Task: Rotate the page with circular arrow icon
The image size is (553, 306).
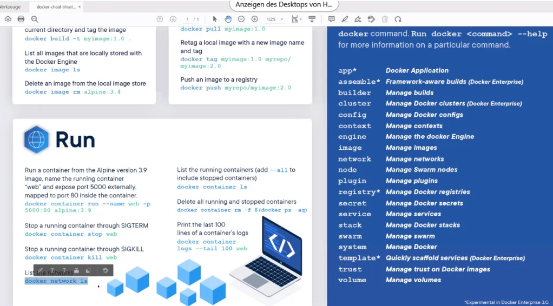Action: click(x=398, y=19)
